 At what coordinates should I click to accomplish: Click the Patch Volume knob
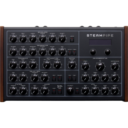72,65
